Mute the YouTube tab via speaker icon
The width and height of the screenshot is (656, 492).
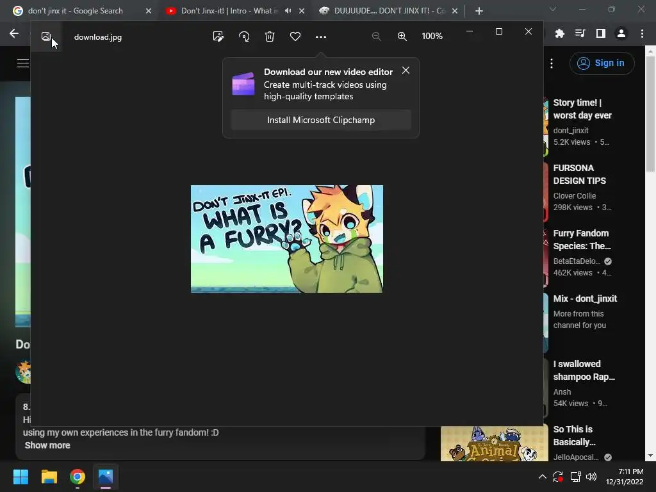(x=288, y=11)
